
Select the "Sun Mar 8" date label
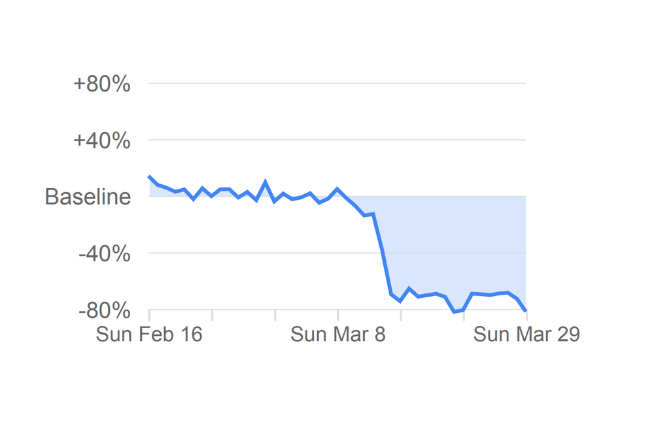(x=338, y=334)
